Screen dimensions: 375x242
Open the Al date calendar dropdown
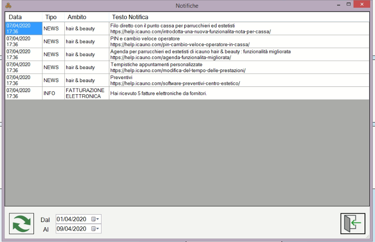(x=95, y=229)
